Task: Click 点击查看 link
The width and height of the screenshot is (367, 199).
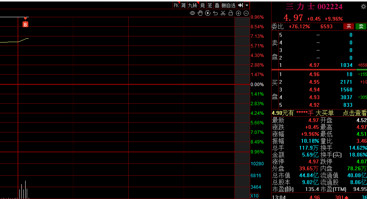Action: 355,113
